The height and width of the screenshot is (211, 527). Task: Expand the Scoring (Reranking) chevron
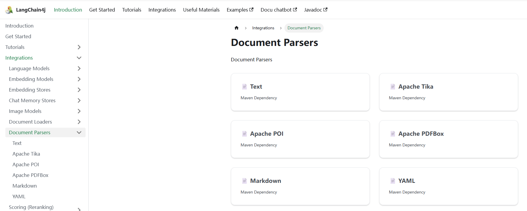pos(79,209)
